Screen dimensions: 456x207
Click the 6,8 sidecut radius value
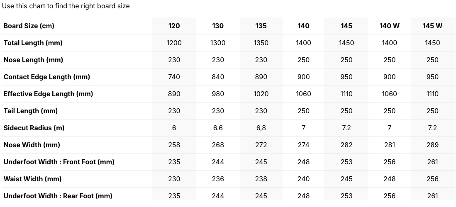click(x=261, y=128)
